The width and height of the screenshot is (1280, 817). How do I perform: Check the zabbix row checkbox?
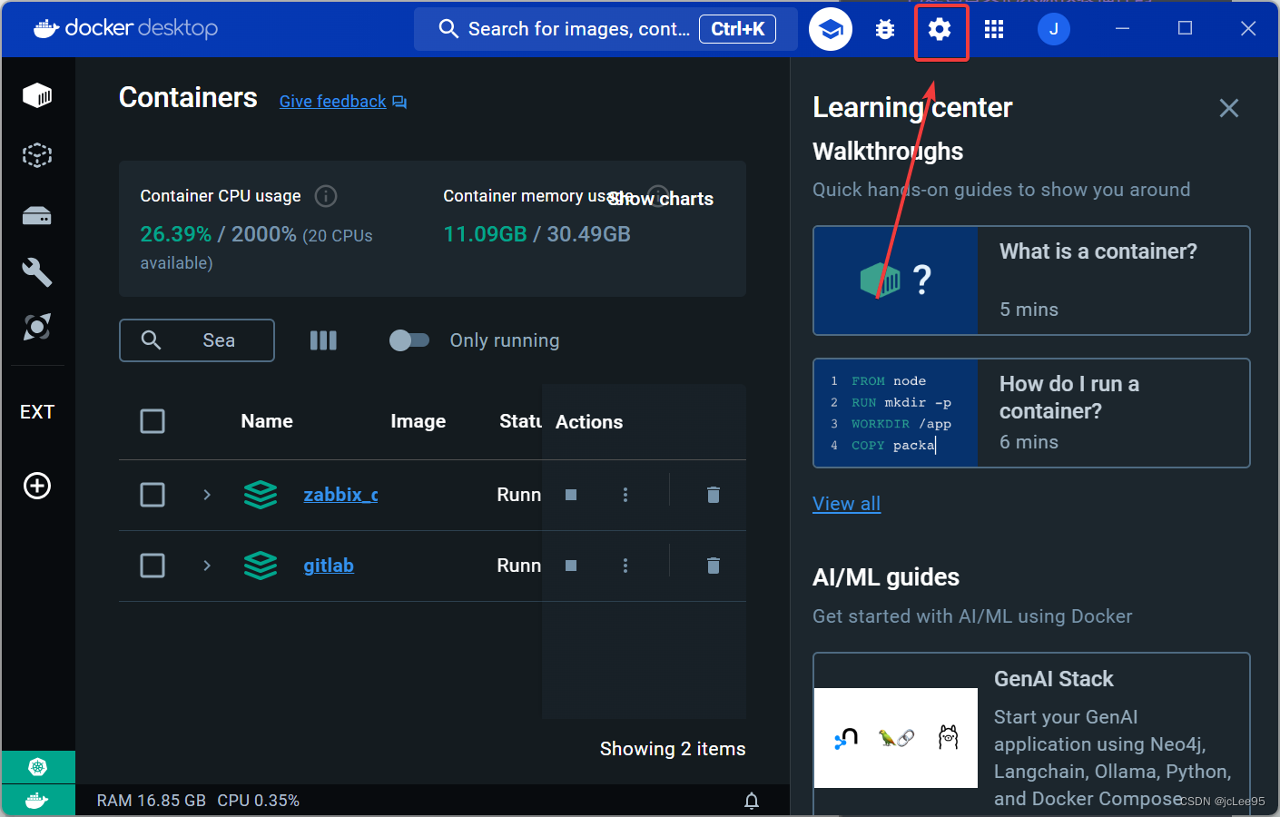coord(153,495)
